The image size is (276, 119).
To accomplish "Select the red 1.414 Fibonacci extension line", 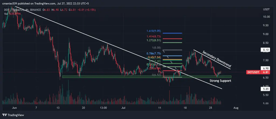I will tap(172, 39).
